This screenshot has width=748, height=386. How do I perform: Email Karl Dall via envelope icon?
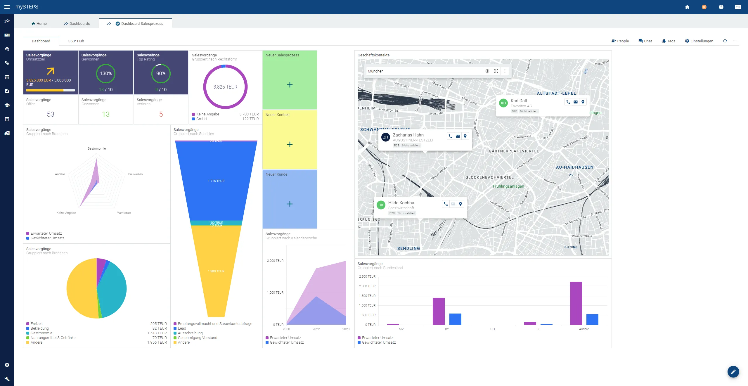coord(575,102)
